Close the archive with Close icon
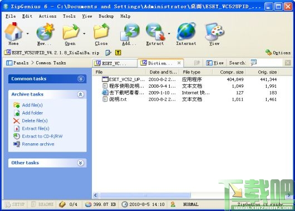 [x=101, y=32]
